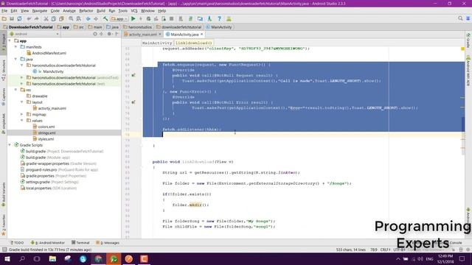Click the linkldownload() breadcrumb

click(193, 43)
